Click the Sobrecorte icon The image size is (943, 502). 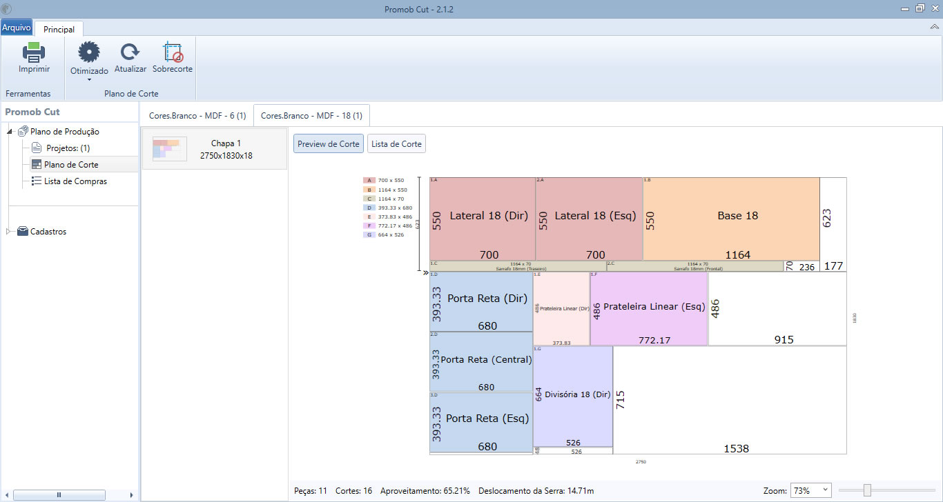tap(172, 52)
